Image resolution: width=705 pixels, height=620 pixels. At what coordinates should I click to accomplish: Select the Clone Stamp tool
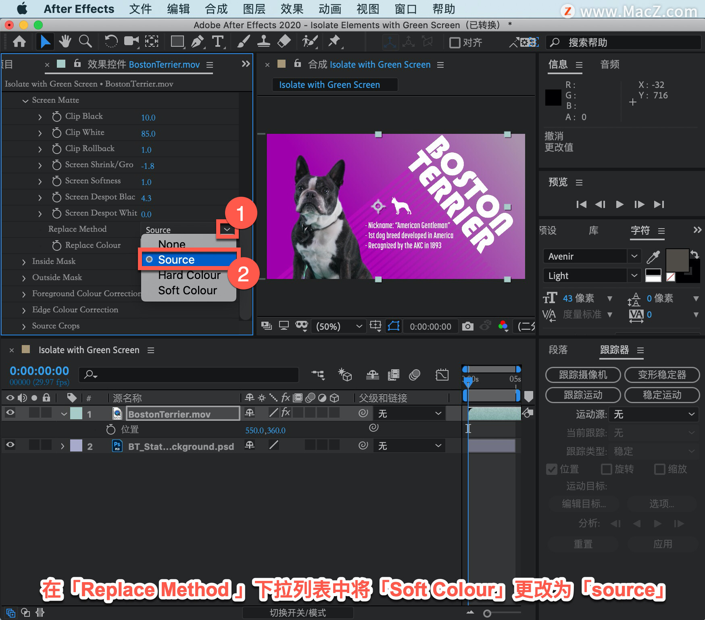pyautogui.click(x=264, y=42)
